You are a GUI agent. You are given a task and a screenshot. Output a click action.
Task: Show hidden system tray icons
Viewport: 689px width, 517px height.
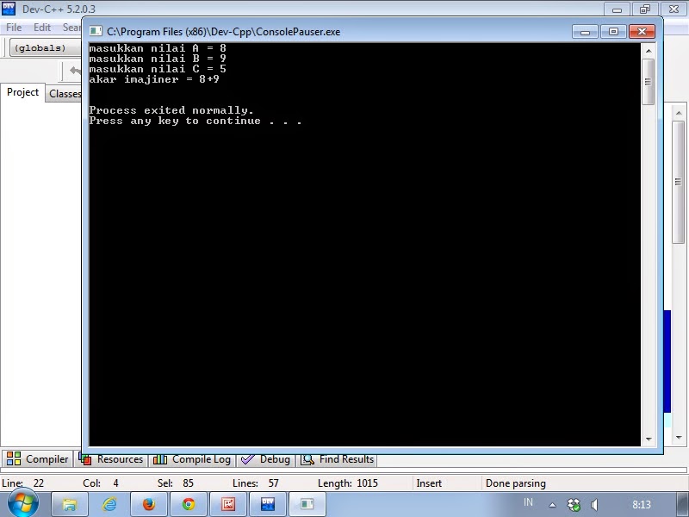pos(552,505)
